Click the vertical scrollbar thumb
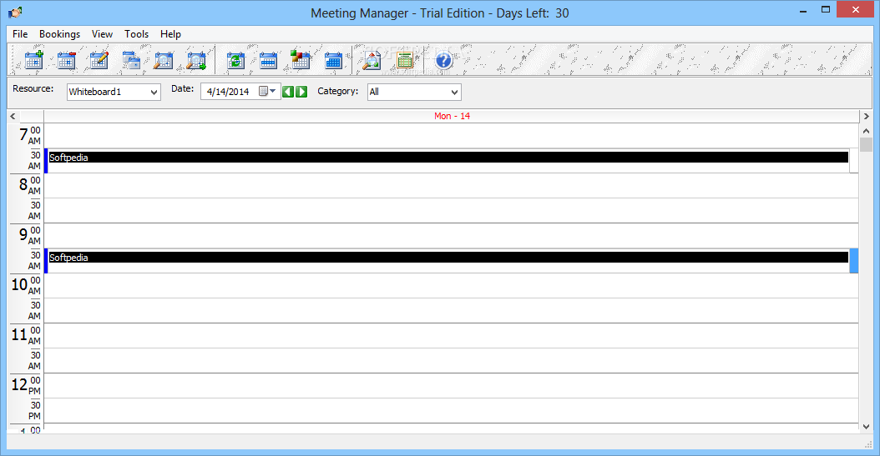Image resolution: width=880 pixels, height=456 pixels. pyautogui.click(x=866, y=144)
